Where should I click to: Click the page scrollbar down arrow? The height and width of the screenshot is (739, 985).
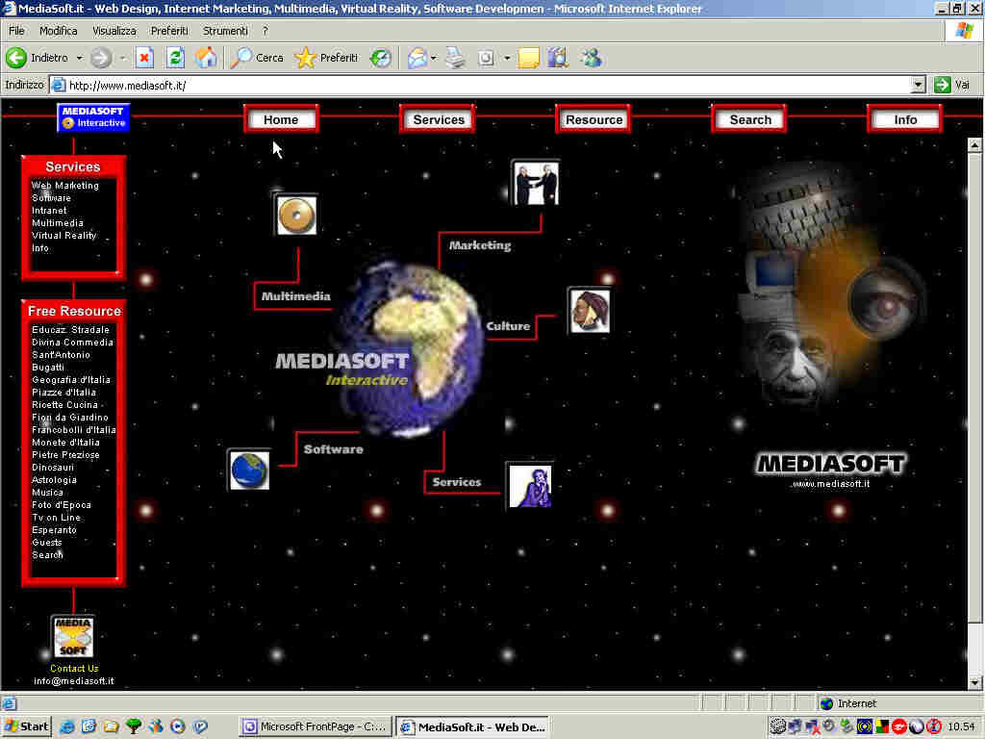(974, 682)
